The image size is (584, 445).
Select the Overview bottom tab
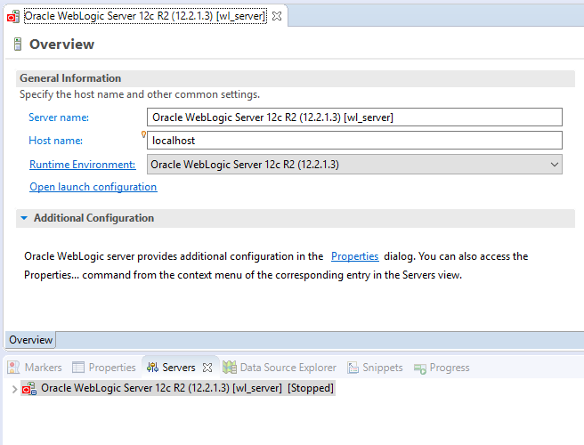[30, 340]
